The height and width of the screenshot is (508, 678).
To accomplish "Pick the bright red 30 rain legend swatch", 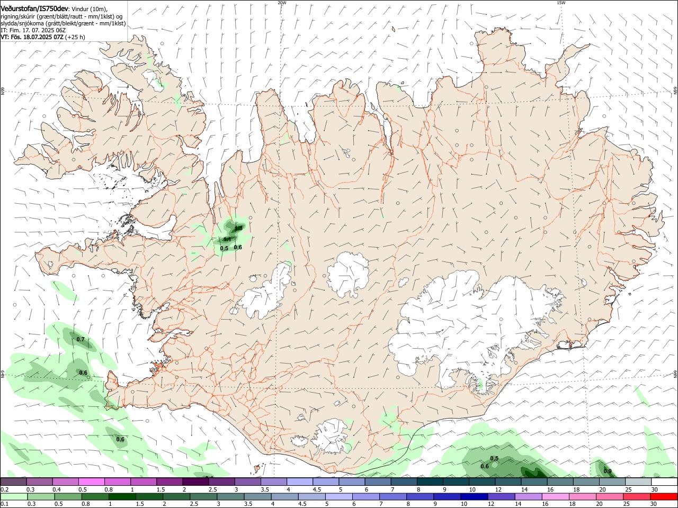I will [664, 496].
